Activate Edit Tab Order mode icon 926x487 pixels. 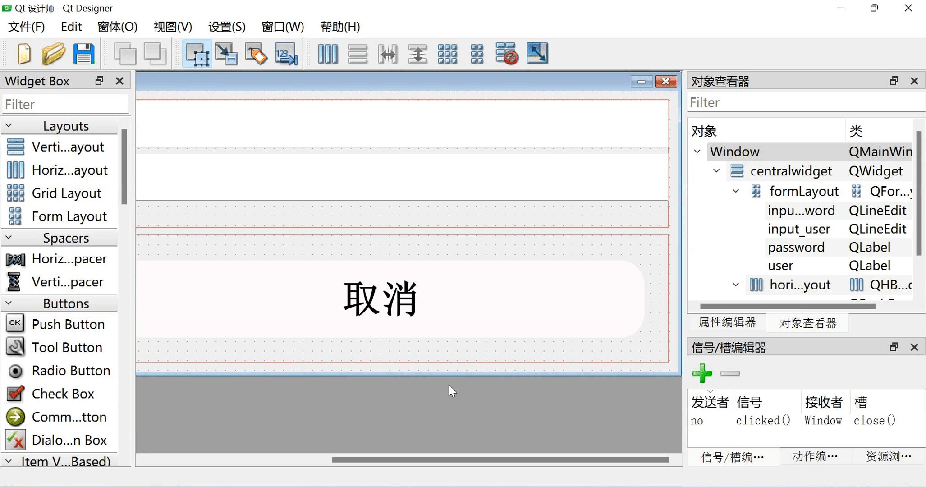pyautogui.click(x=286, y=54)
